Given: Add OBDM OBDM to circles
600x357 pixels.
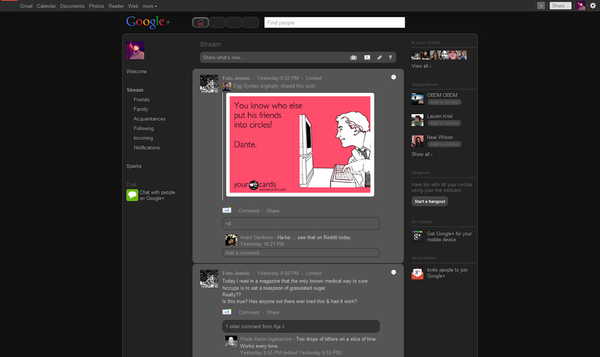Looking at the screenshot, I should tap(443, 102).
